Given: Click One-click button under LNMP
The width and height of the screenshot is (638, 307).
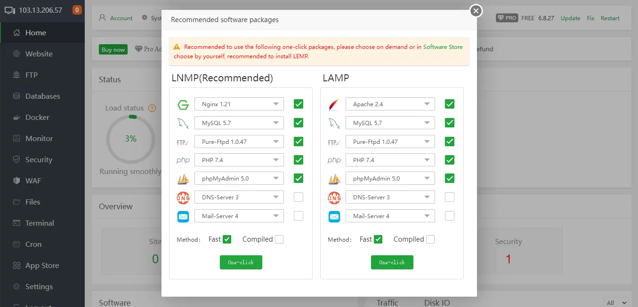Looking at the screenshot, I should 241,262.
